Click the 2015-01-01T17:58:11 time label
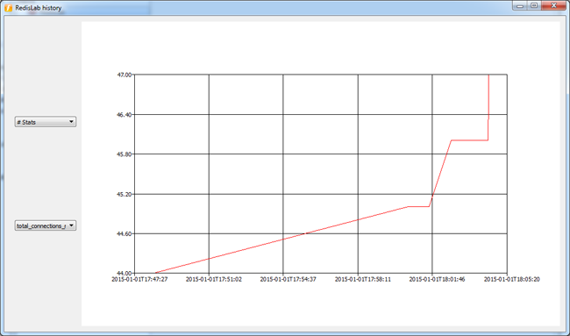 pos(363,280)
